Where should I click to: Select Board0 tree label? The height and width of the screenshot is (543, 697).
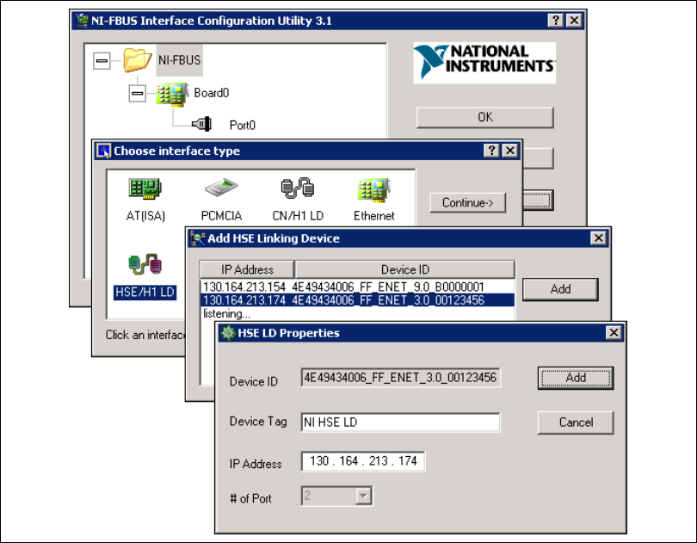pos(211,93)
